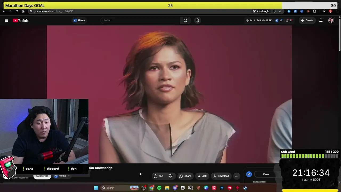The width and height of the screenshot is (341, 192).
Task: Open the Claude app in the taskbar
Action: click(198, 188)
